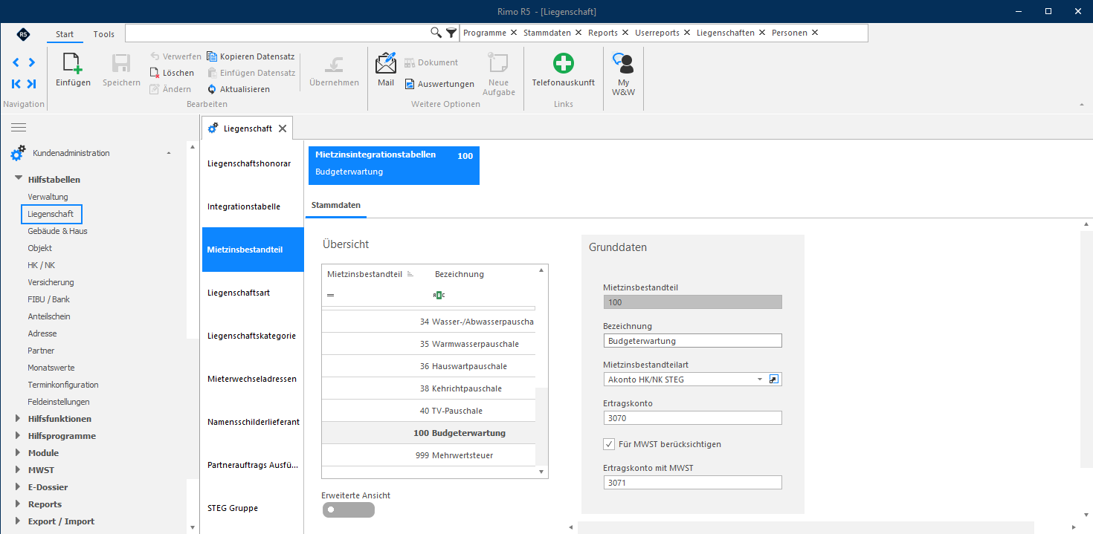
Task: Click the Ertragskonto mit MWST field
Action: coord(693,483)
